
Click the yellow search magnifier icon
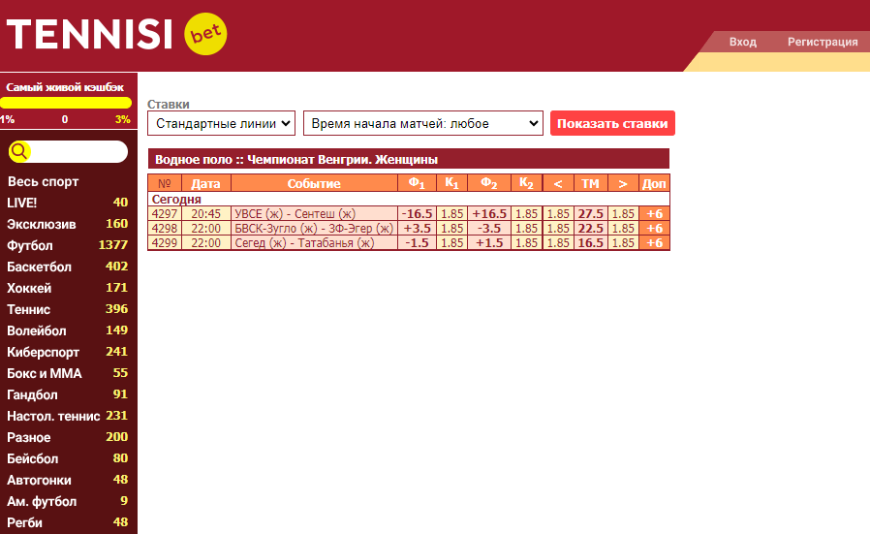19,151
